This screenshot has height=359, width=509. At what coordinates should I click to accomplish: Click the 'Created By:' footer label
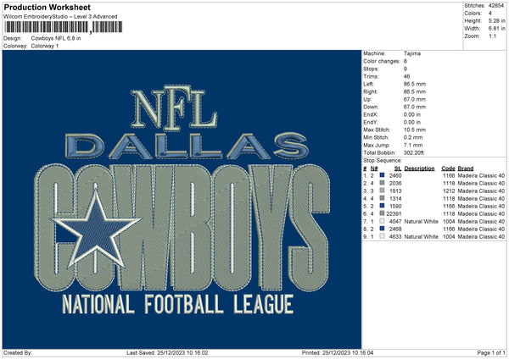[18, 352]
